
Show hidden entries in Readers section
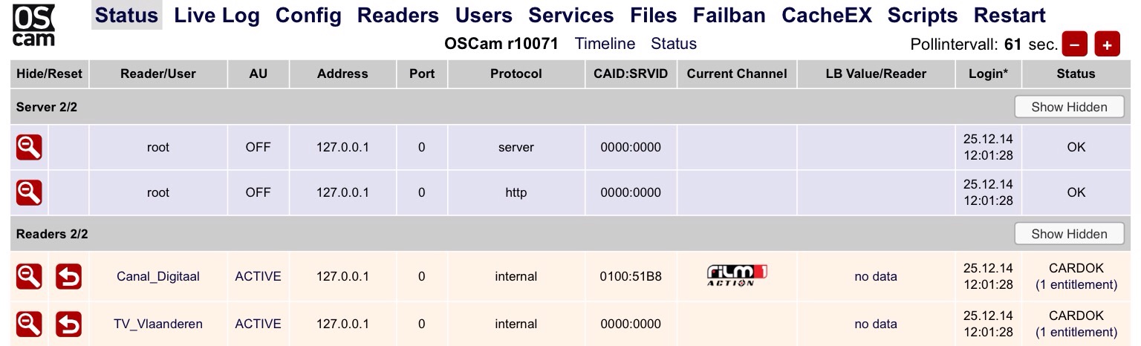[1069, 234]
